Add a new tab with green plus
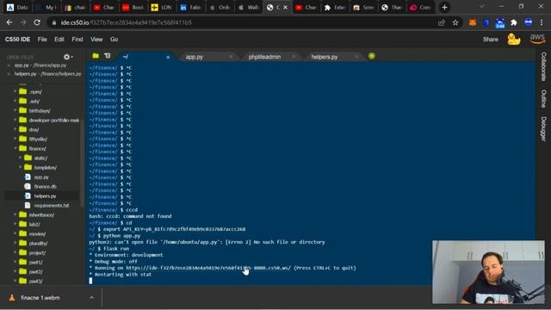This screenshot has height=310, width=551. coord(371,56)
